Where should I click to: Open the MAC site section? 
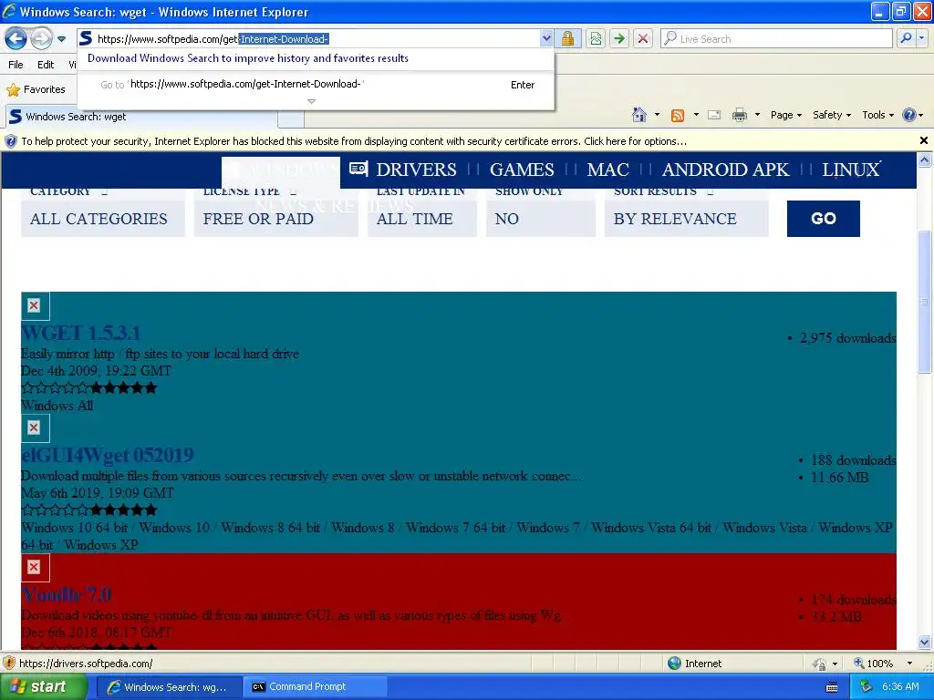click(607, 170)
